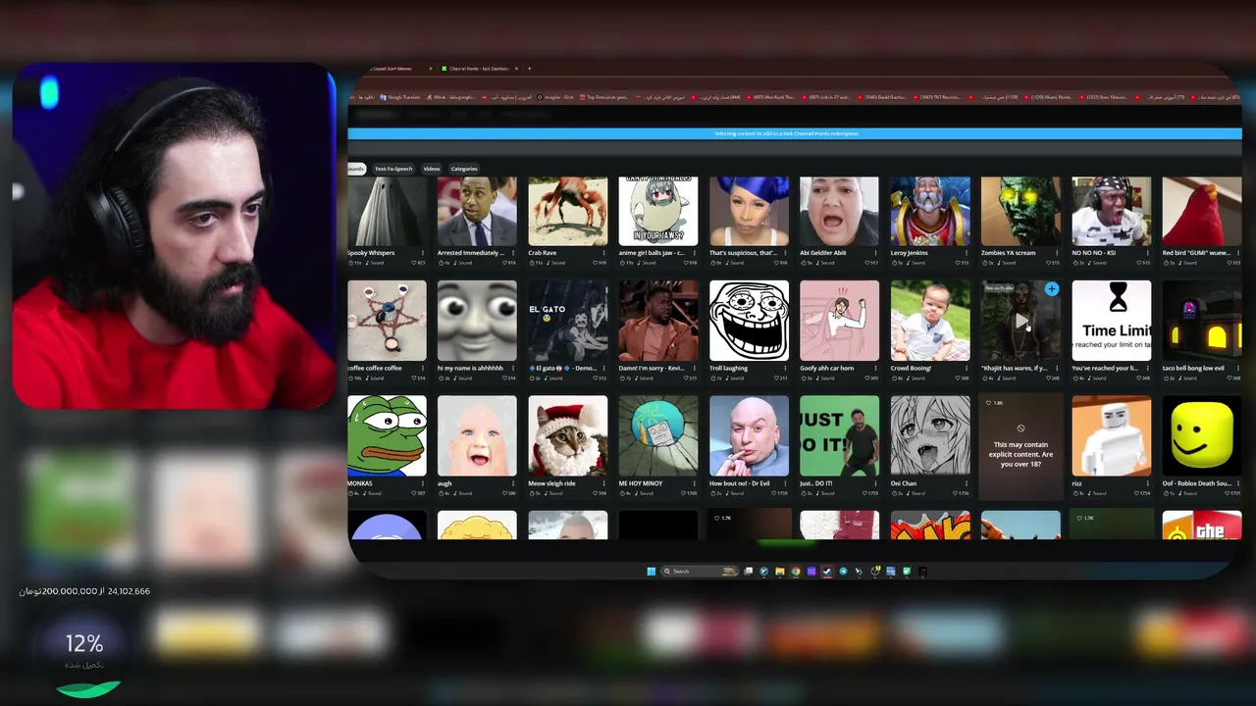This screenshot has height=706, width=1256.
Task: Open options menu for Meow sleigh ride
Action: (x=603, y=483)
